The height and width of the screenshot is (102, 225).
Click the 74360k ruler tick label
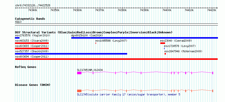78,10
